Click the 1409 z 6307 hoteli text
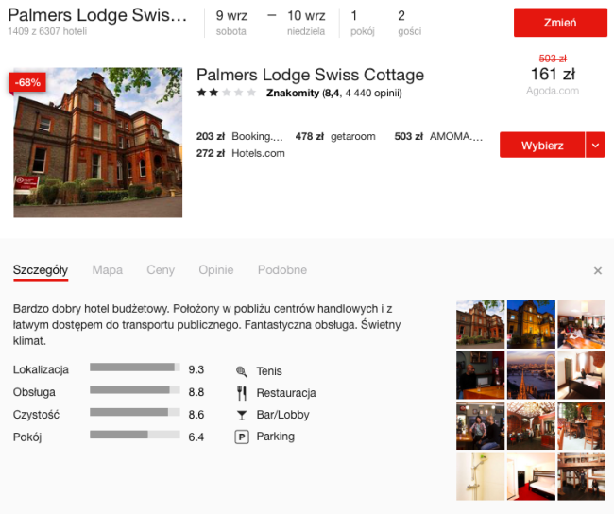 click(x=47, y=31)
